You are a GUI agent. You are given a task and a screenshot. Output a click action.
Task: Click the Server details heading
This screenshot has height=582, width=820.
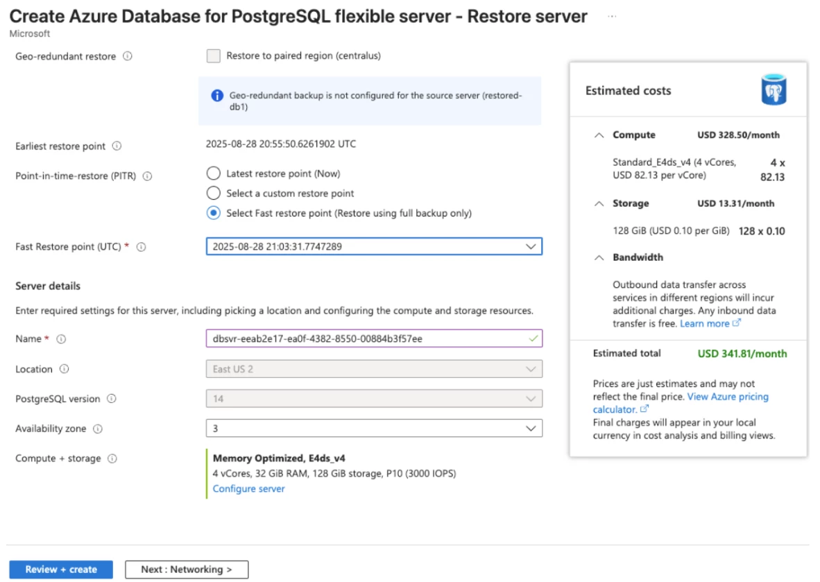(x=48, y=286)
